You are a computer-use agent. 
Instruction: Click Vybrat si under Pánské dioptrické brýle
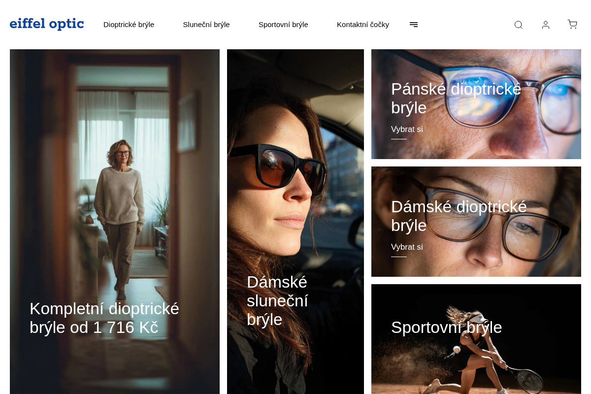click(407, 130)
